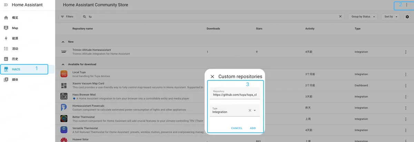The width and height of the screenshot is (414, 142).
Task: Open the 活动 activity sidebar item
Action: pyautogui.click(x=27, y=48)
